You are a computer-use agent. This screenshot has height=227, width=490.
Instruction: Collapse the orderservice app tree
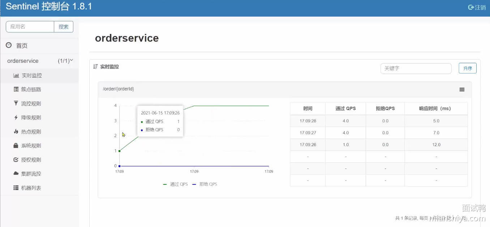click(71, 61)
